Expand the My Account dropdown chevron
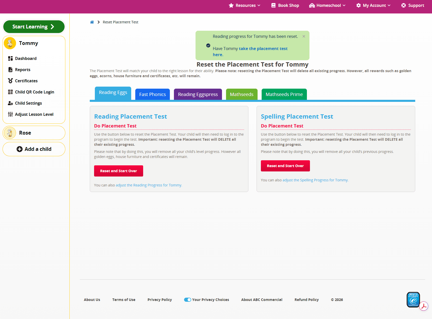This screenshot has height=319, width=432. click(389, 5)
